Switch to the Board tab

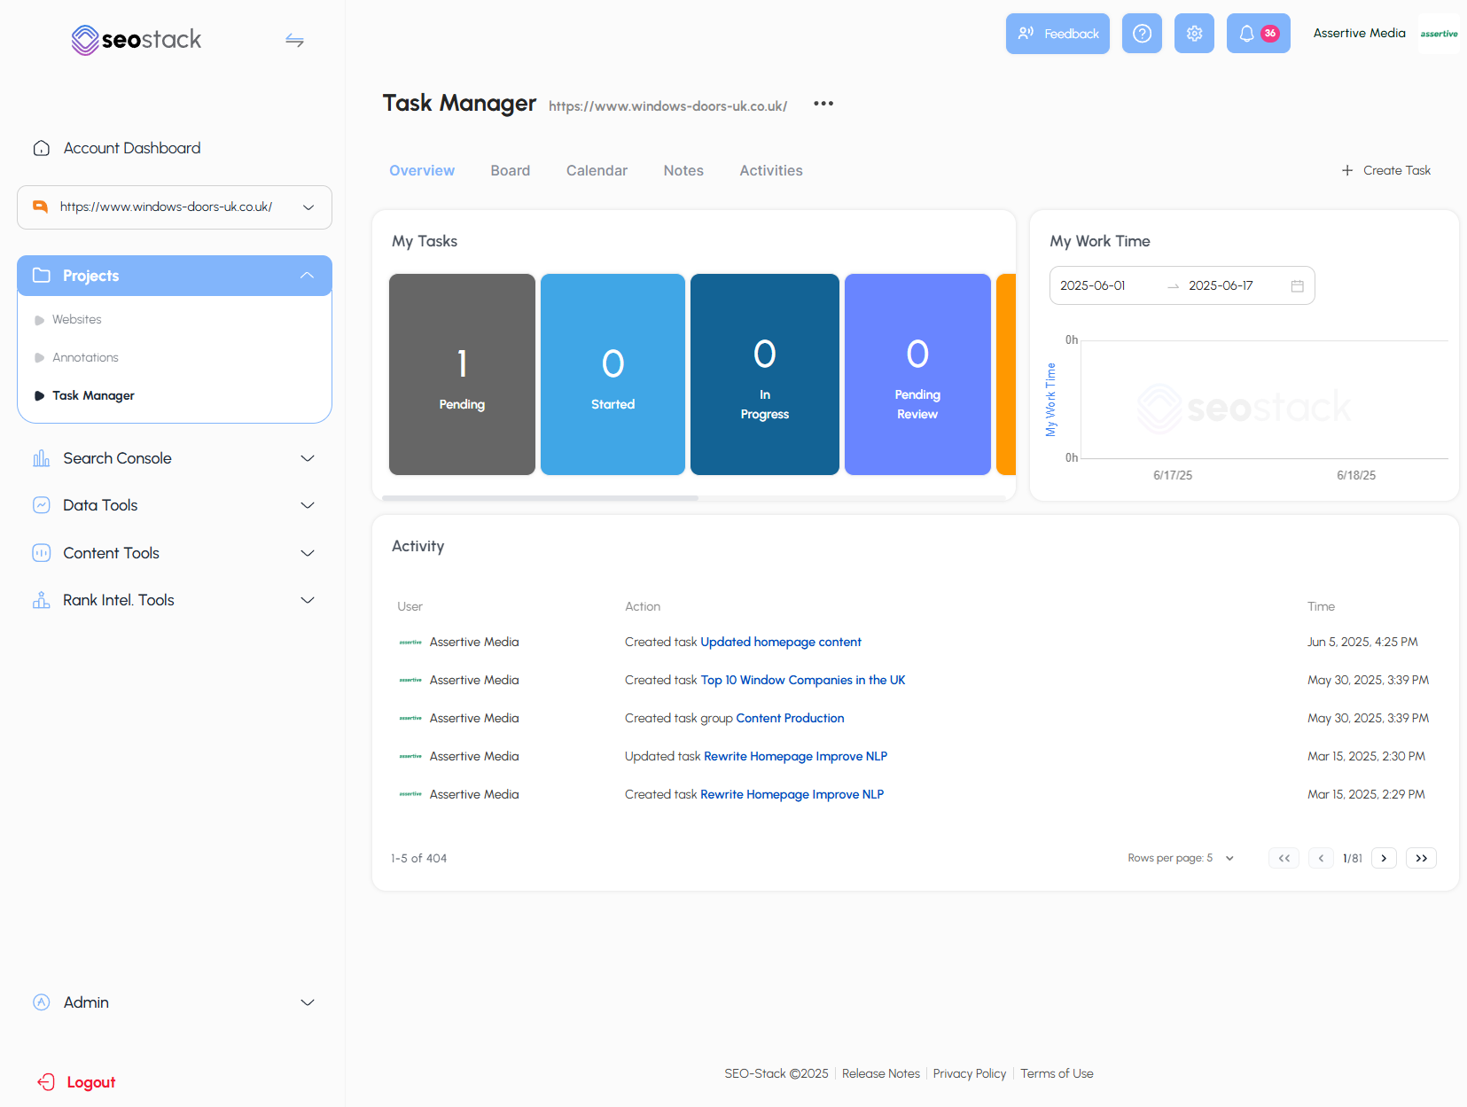pos(510,170)
